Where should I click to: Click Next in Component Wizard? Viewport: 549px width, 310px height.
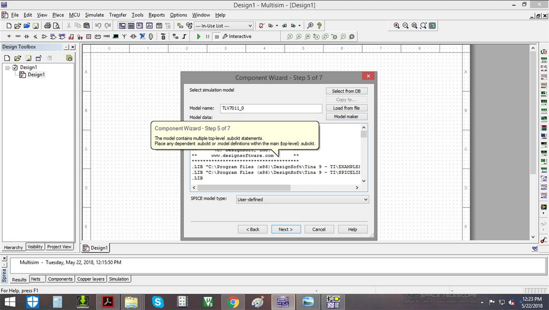286,229
